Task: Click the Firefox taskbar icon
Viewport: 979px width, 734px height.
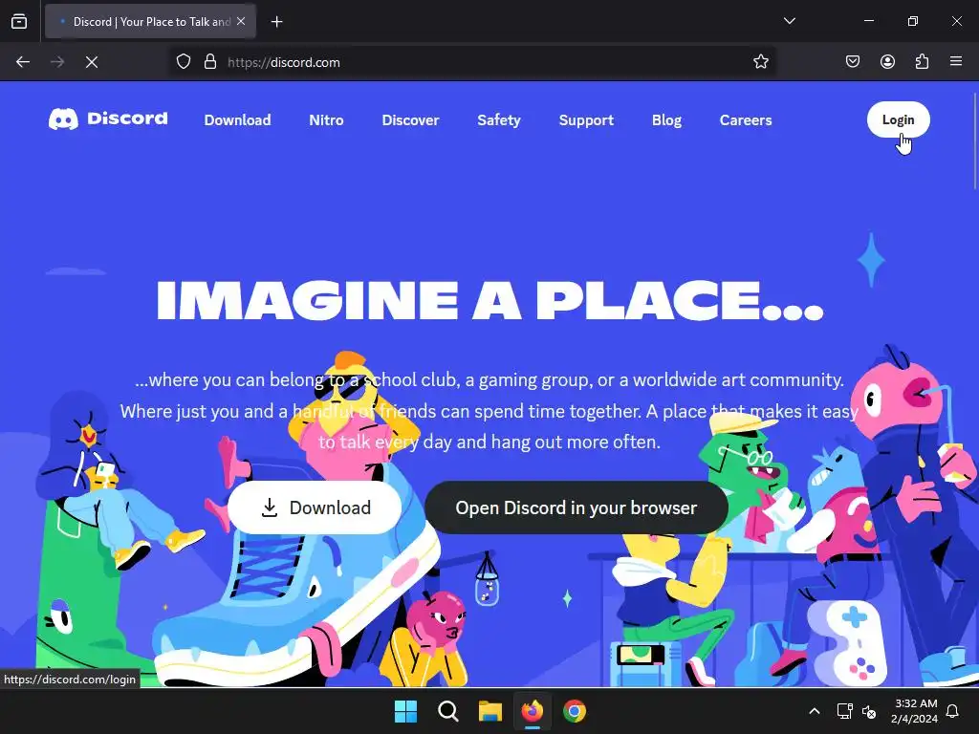Action: [x=532, y=711]
